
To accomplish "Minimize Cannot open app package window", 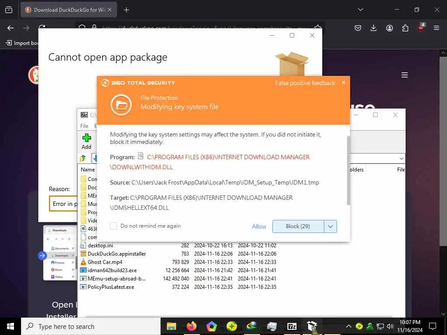I will click(272, 35).
